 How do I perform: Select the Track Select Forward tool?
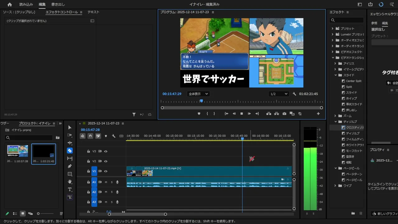[70, 135]
